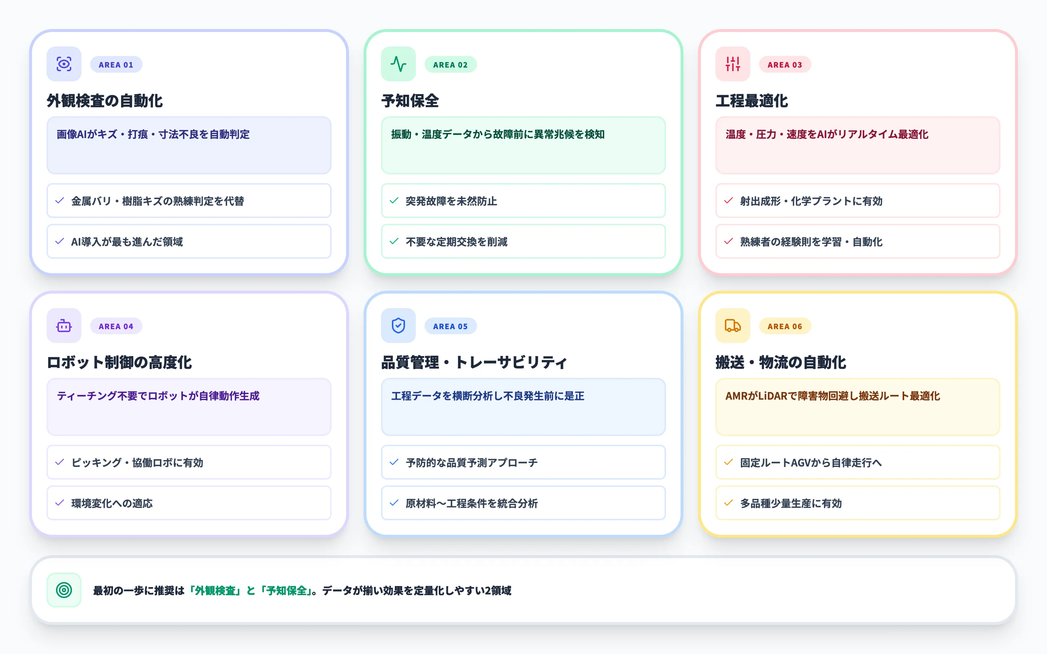
Task: Click the AREA 03 badge
Action: 785,64
